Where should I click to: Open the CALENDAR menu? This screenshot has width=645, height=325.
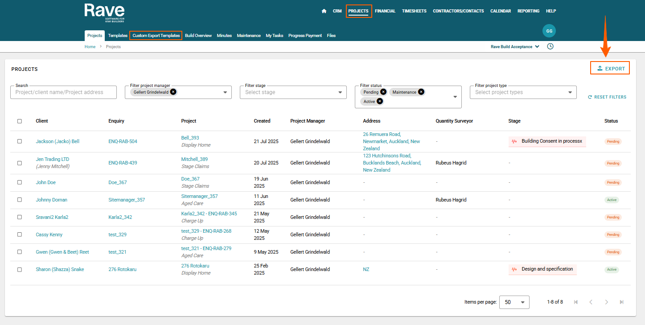(501, 11)
